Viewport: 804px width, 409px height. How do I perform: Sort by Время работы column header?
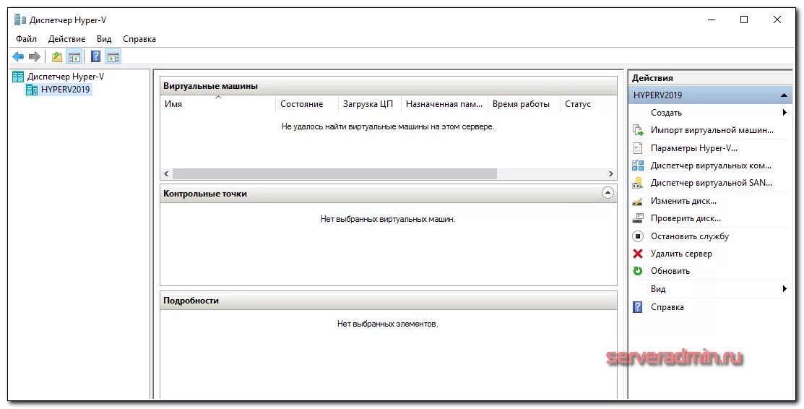[523, 104]
